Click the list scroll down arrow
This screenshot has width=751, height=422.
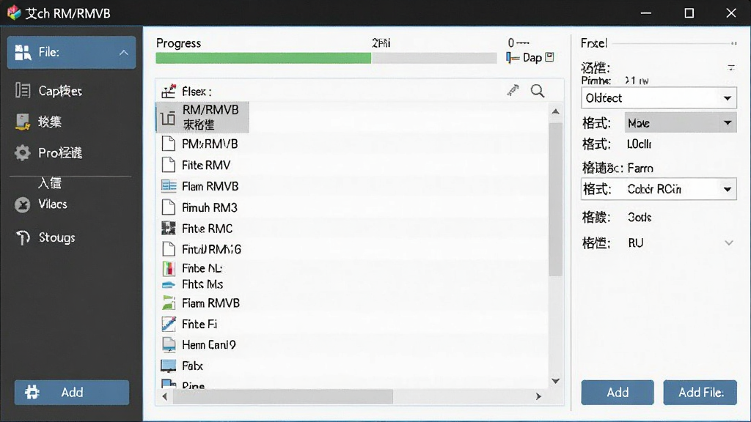click(556, 381)
